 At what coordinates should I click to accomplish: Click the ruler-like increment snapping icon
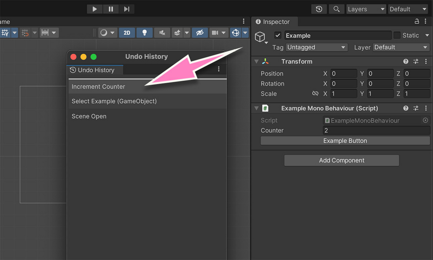[45, 33]
